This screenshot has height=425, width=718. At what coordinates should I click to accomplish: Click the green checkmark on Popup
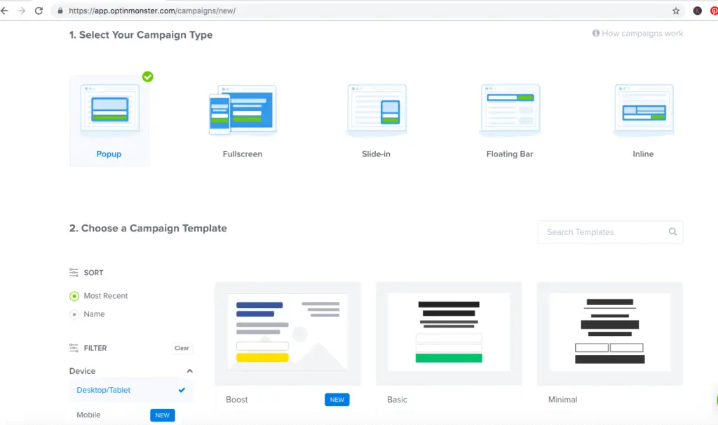point(147,76)
